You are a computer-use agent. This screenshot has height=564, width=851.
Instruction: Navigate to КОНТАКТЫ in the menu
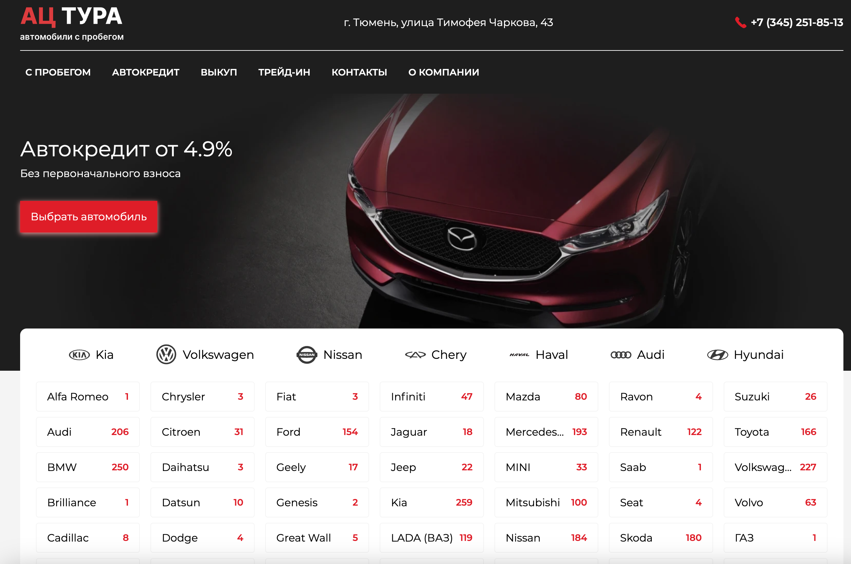pyautogui.click(x=359, y=72)
